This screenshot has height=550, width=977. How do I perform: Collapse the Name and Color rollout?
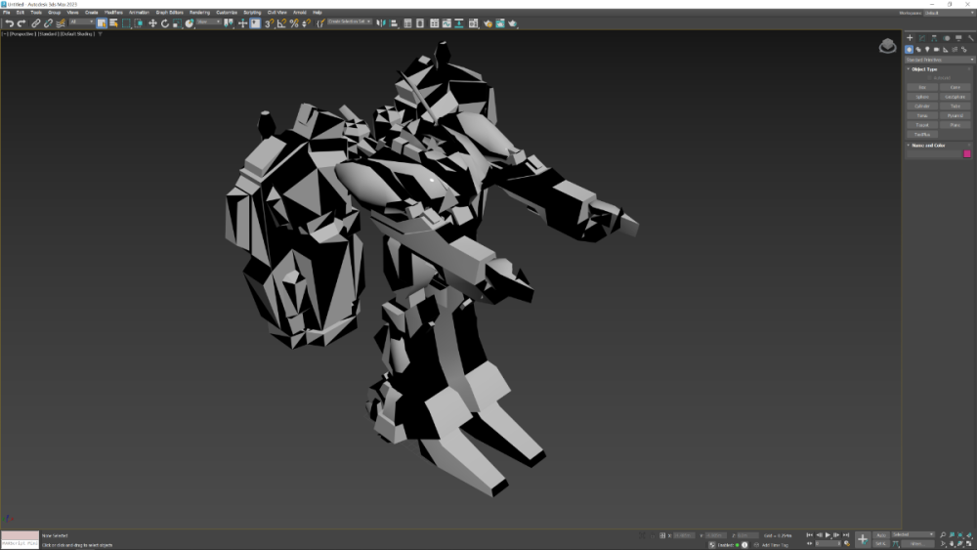(x=928, y=146)
